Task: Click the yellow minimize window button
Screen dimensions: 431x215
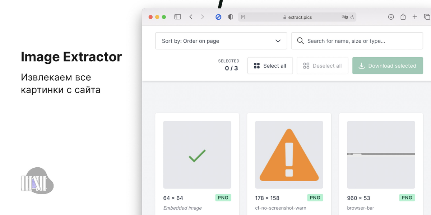Action: [x=157, y=17]
